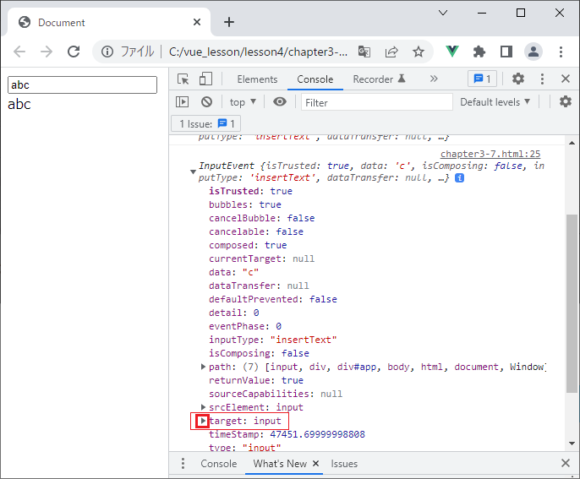
Task: Open the tab search chevron
Action: 443,13
